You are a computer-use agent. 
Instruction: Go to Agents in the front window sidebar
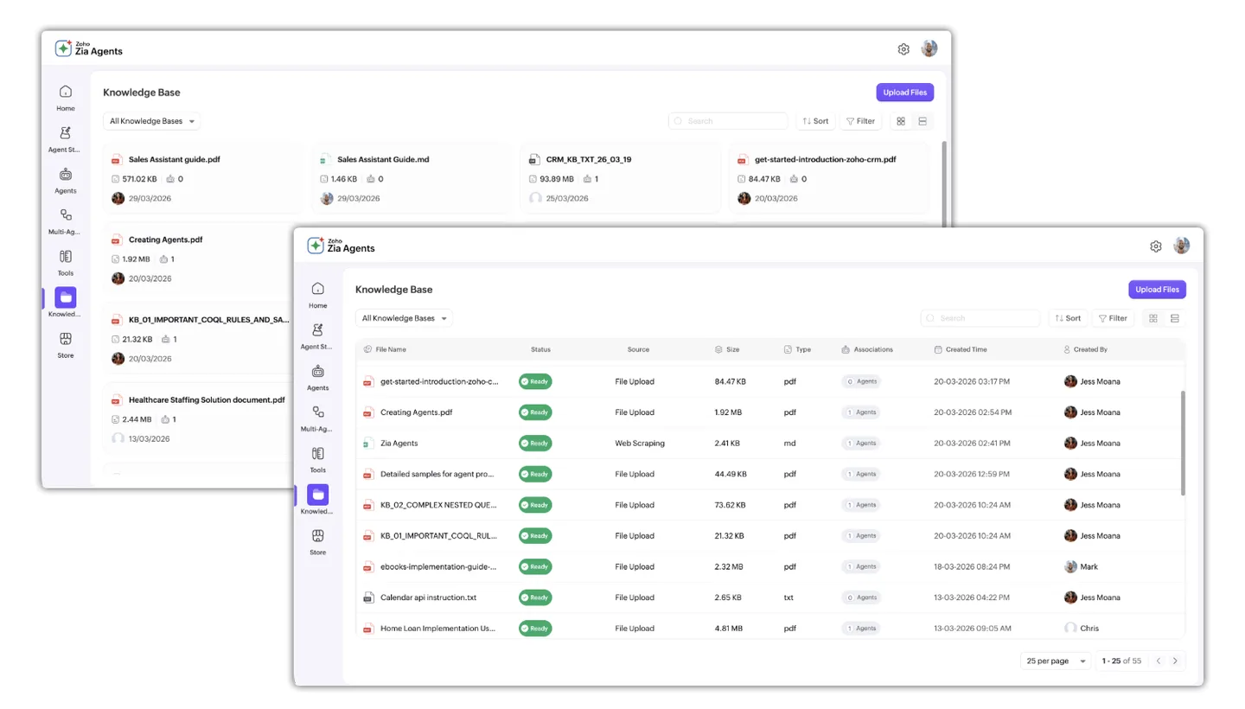click(x=318, y=377)
